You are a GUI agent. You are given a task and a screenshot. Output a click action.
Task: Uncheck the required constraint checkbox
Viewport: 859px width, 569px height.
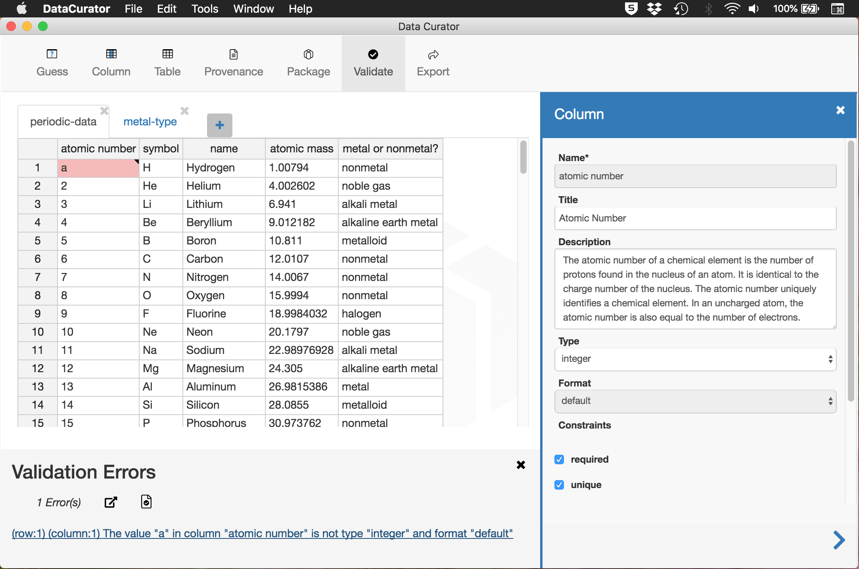pos(559,459)
